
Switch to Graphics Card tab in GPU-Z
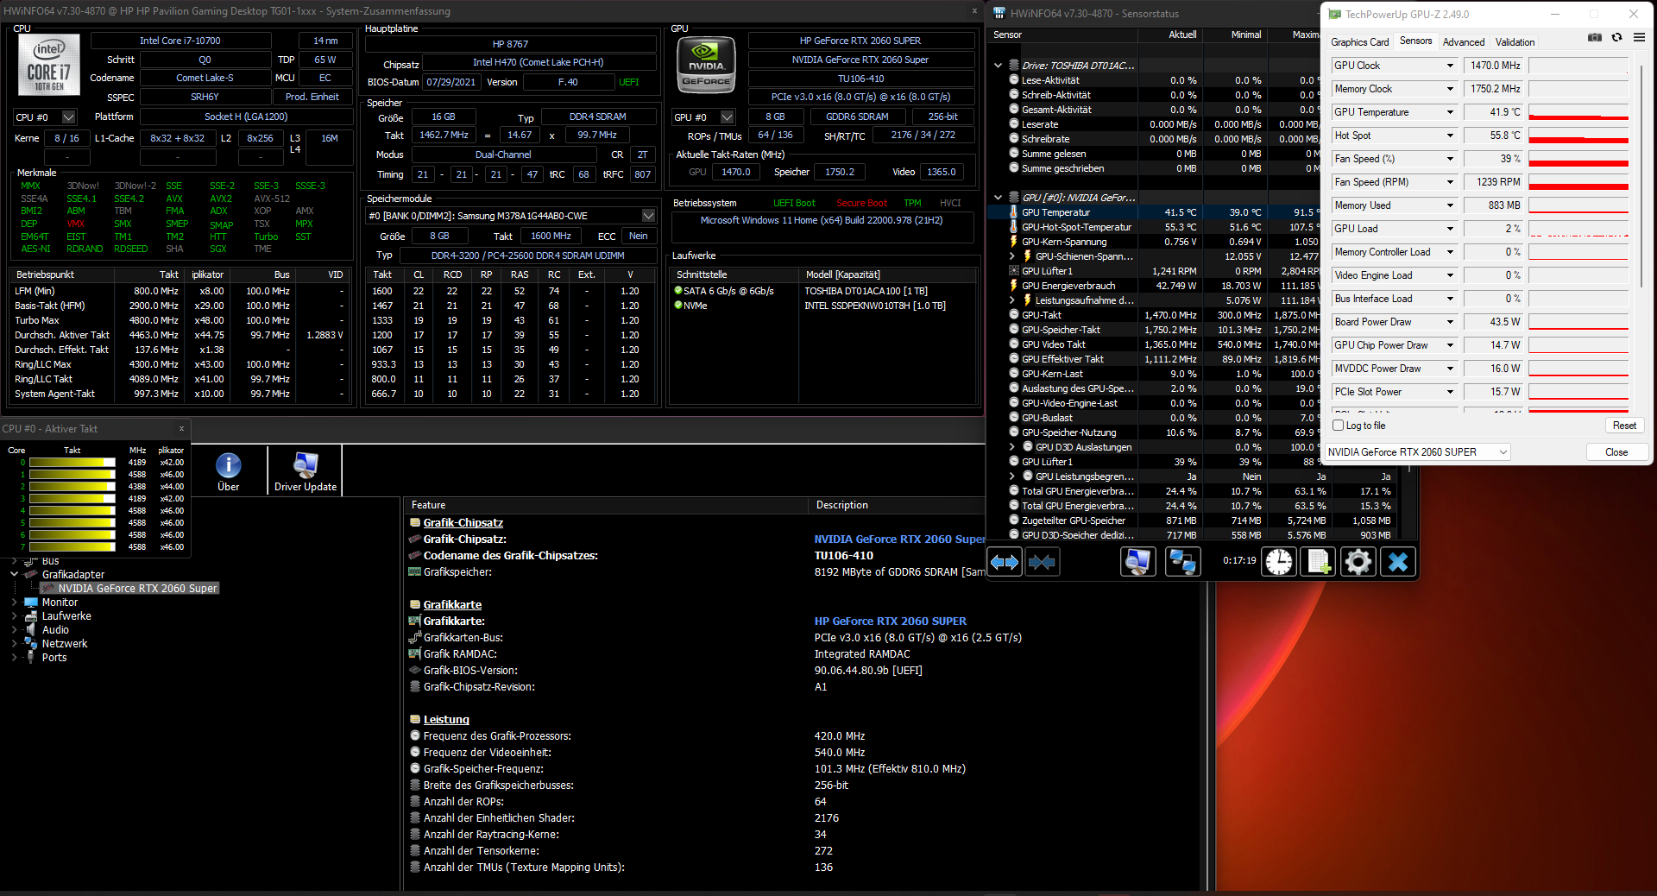pos(1359,42)
